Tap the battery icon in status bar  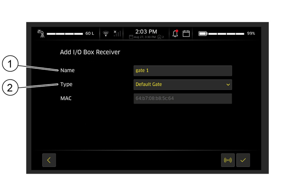pyautogui.click(x=203, y=34)
